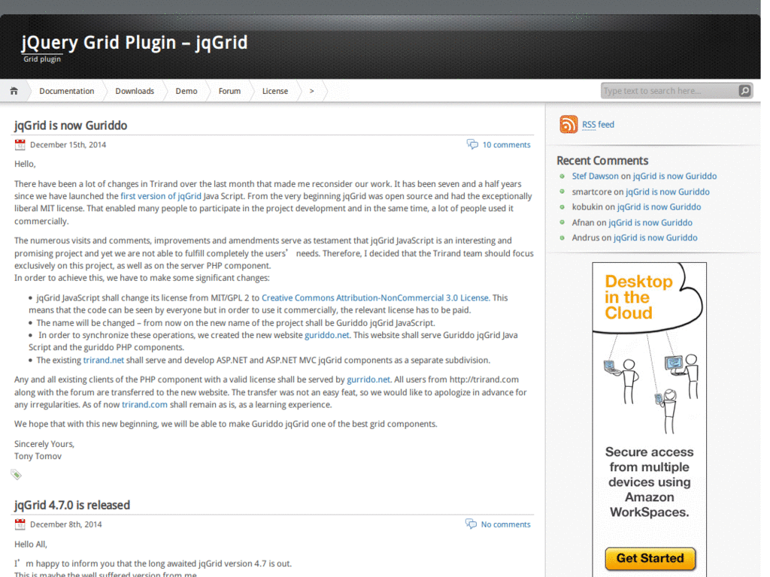Open the Downloads menu item

pyautogui.click(x=135, y=91)
